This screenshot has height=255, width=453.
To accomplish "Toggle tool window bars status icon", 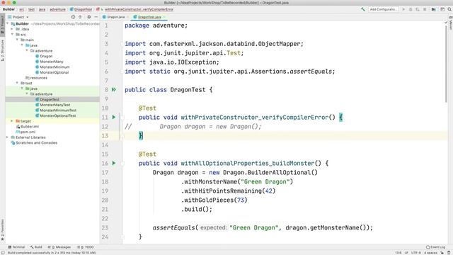I will click(3, 253).
